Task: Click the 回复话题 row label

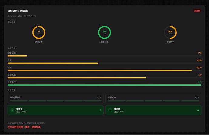Action: click(12, 53)
